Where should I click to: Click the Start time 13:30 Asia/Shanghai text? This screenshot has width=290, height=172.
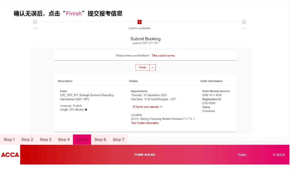click(153, 99)
